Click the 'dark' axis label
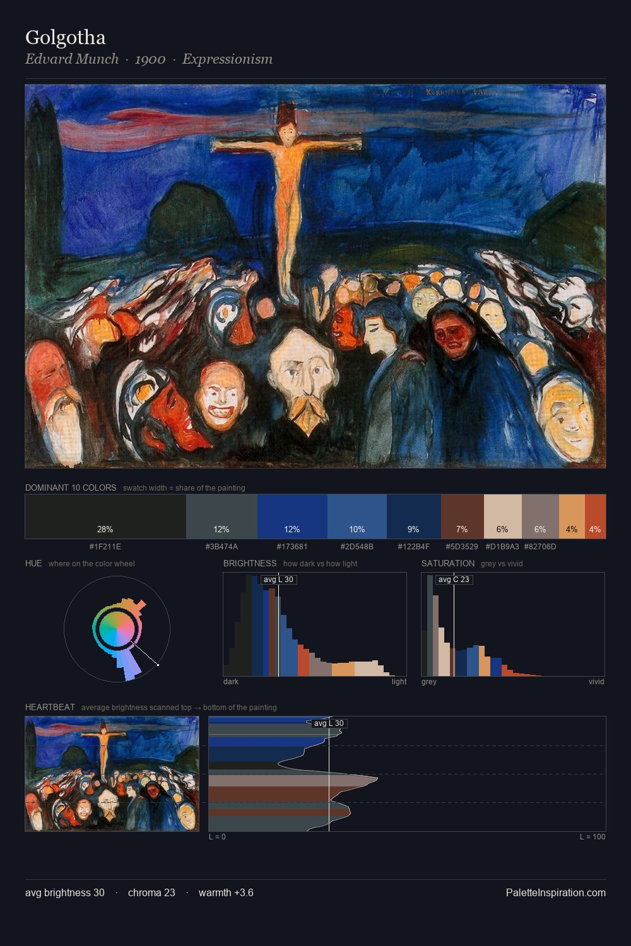The image size is (631, 946). 231,682
